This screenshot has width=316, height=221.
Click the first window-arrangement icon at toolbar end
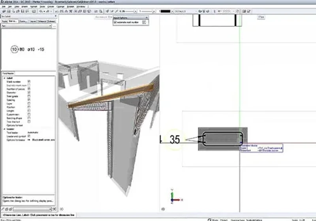tap(244, 11)
